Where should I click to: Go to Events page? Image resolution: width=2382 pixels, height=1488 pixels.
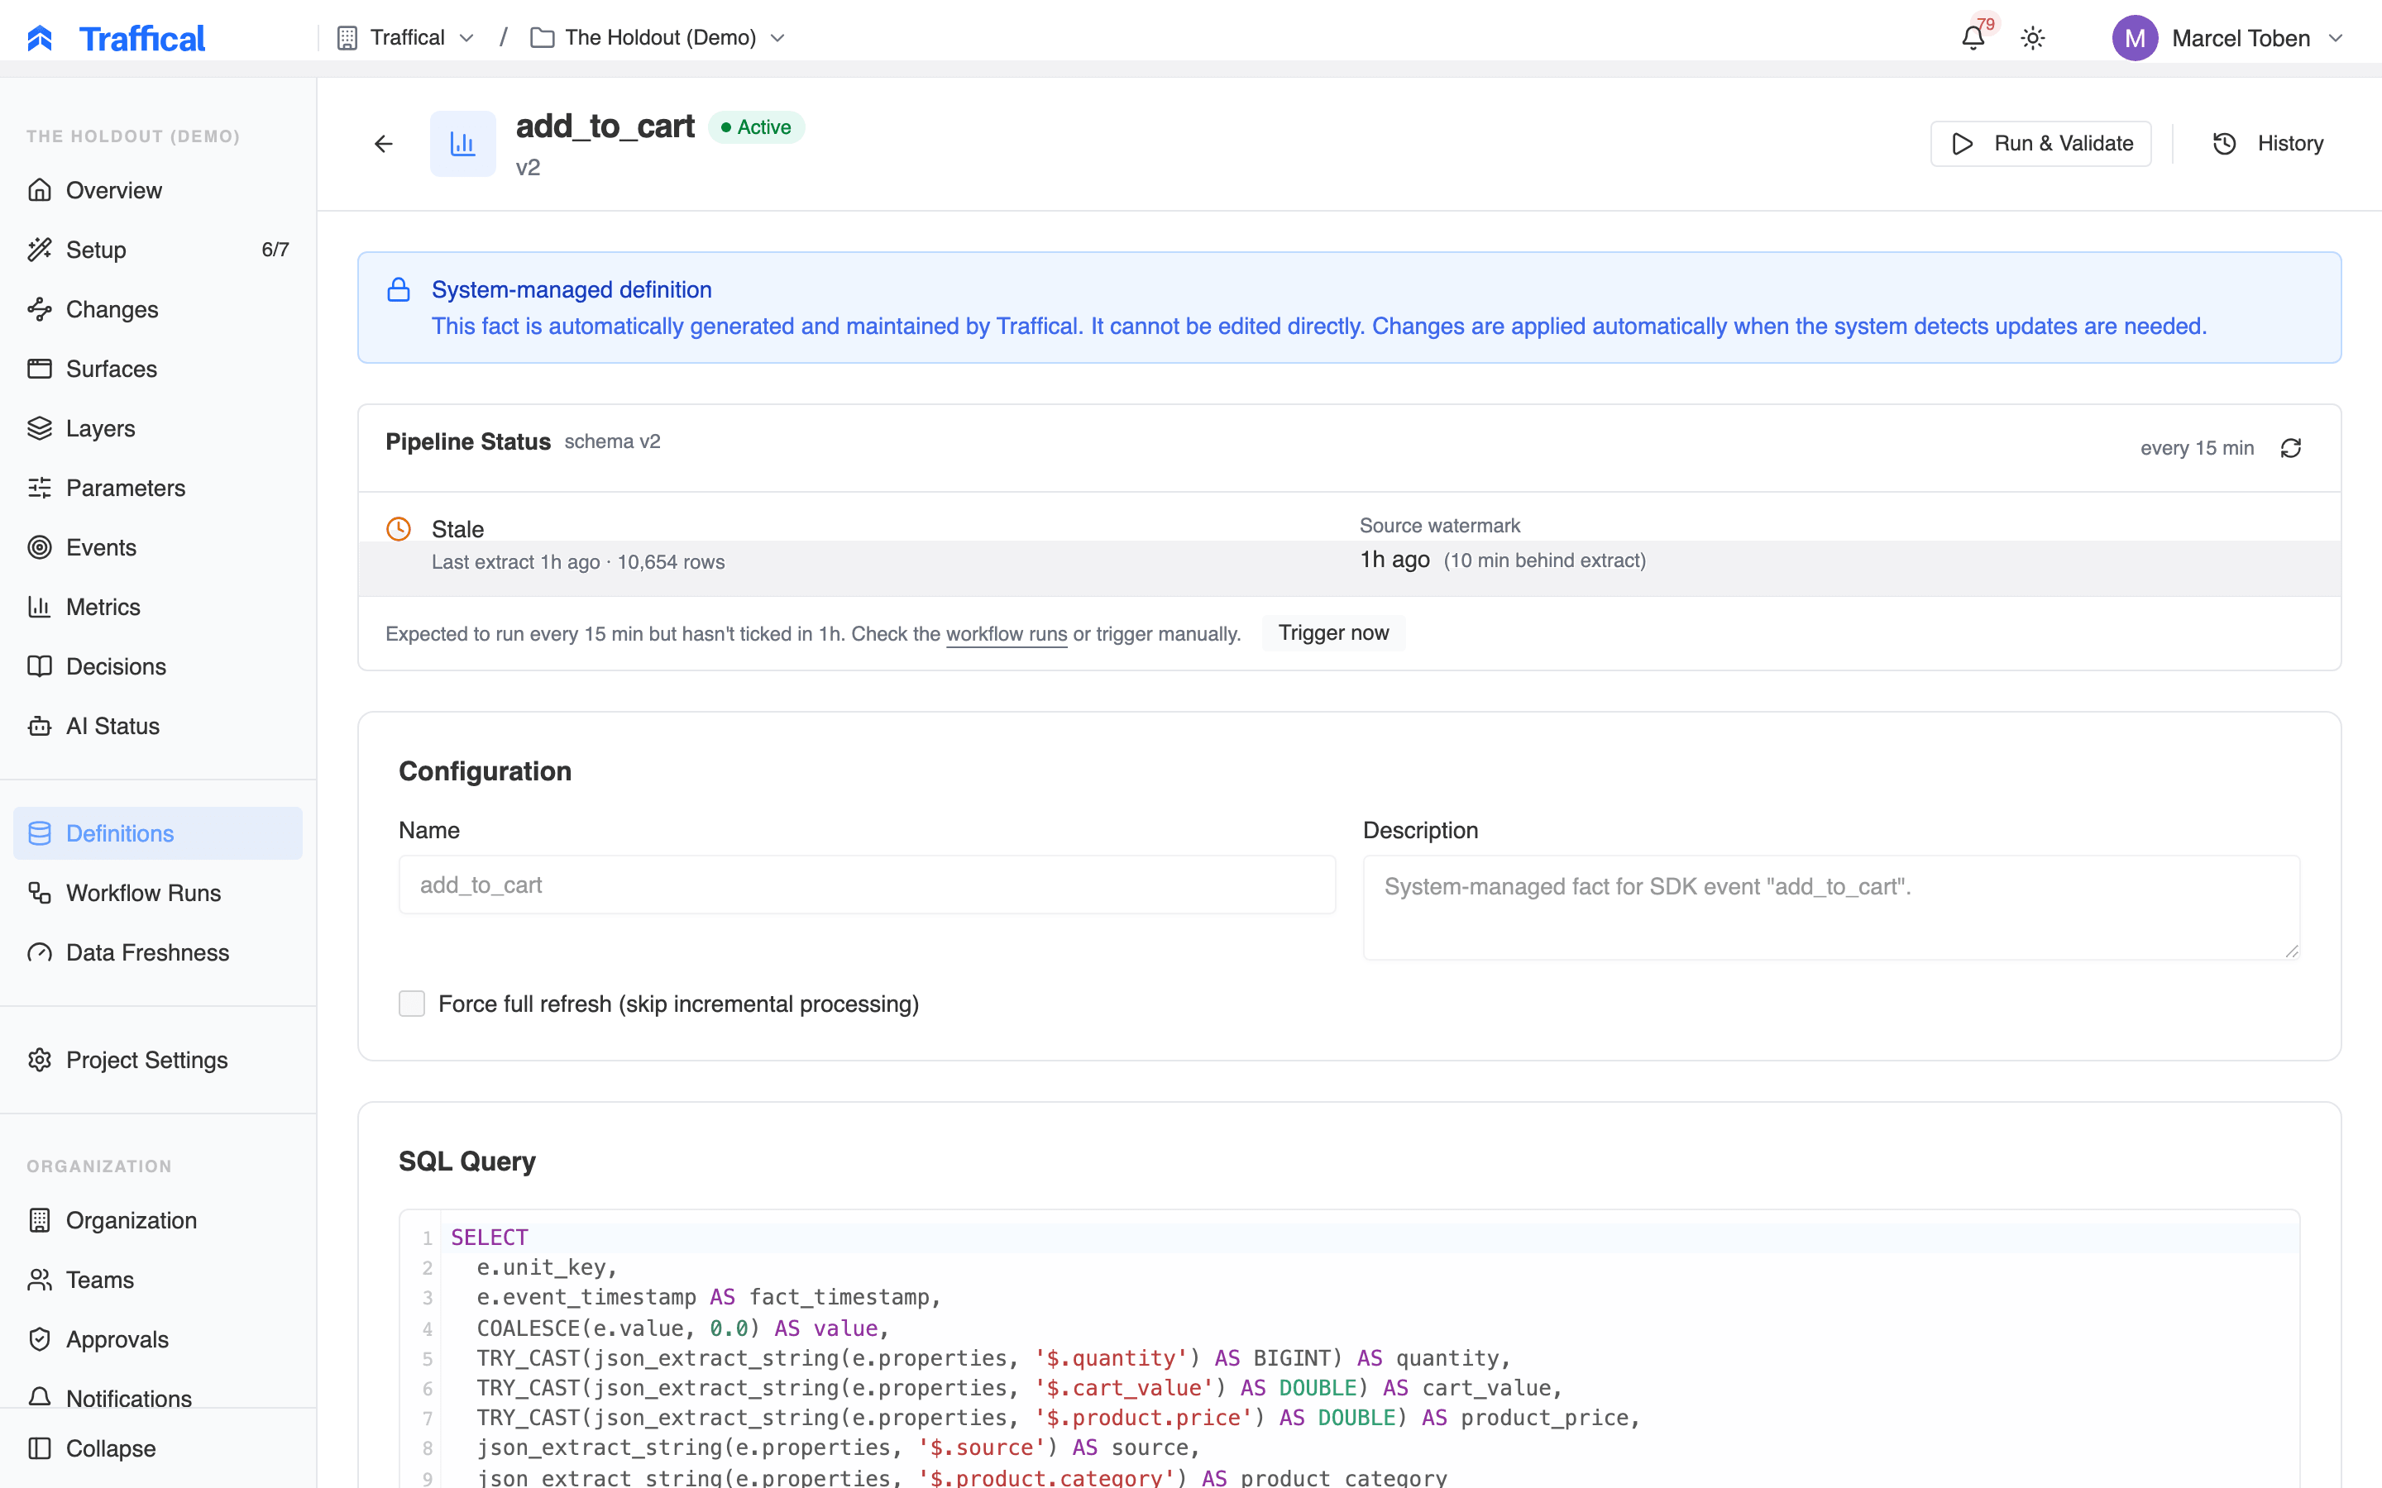coord(157,547)
